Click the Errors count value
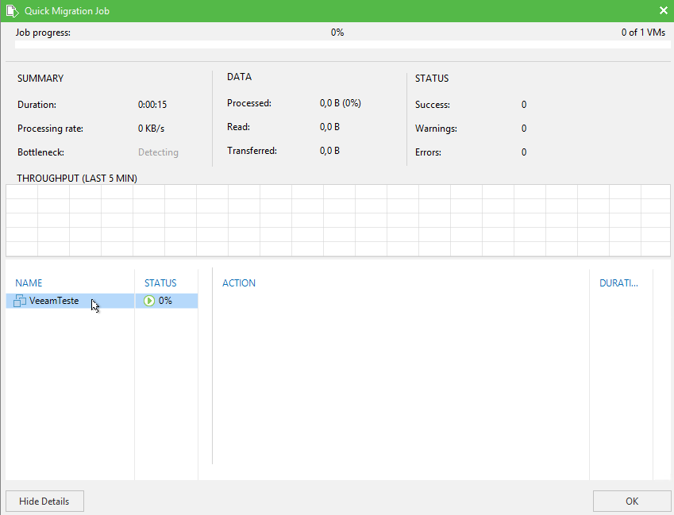This screenshot has width=674, height=515. coord(524,152)
